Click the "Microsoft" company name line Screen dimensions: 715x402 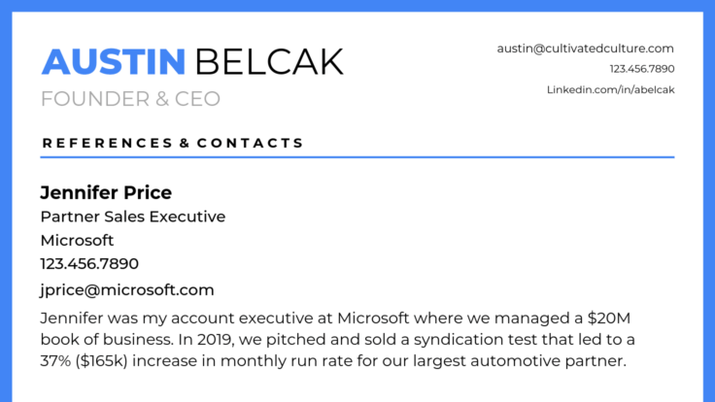pos(77,240)
